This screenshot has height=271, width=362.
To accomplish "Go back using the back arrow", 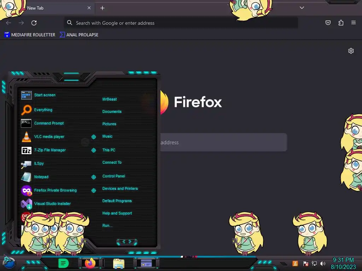I will pyautogui.click(x=8, y=23).
